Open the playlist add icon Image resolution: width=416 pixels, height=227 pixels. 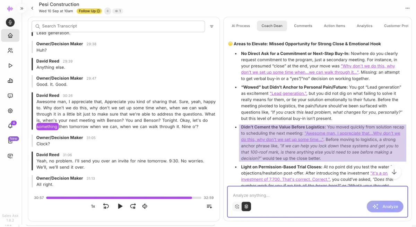[209, 206]
